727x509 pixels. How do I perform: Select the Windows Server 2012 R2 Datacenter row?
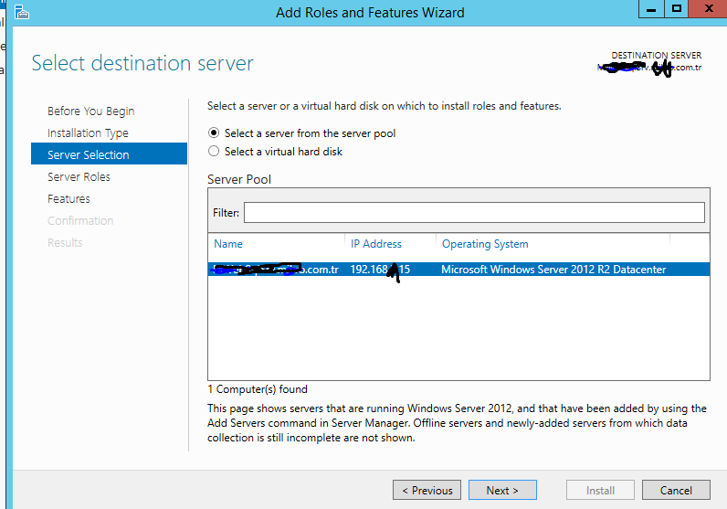click(458, 269)
